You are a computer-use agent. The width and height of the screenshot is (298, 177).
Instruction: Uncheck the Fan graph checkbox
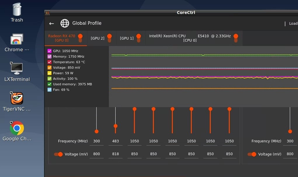[x=49, y=90]
